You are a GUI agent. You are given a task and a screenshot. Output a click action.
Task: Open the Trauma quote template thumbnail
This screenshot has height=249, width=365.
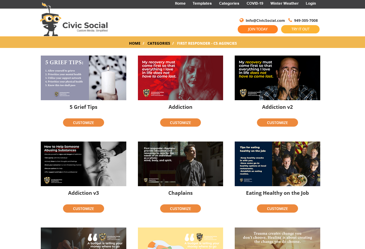[277, 238]
